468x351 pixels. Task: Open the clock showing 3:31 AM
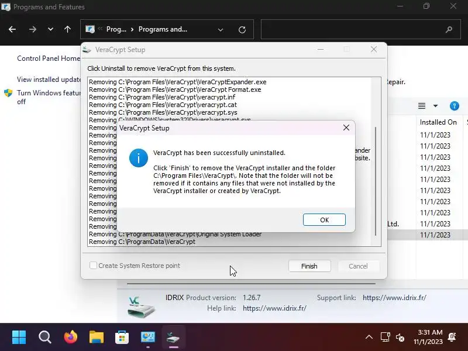(428, 337)
